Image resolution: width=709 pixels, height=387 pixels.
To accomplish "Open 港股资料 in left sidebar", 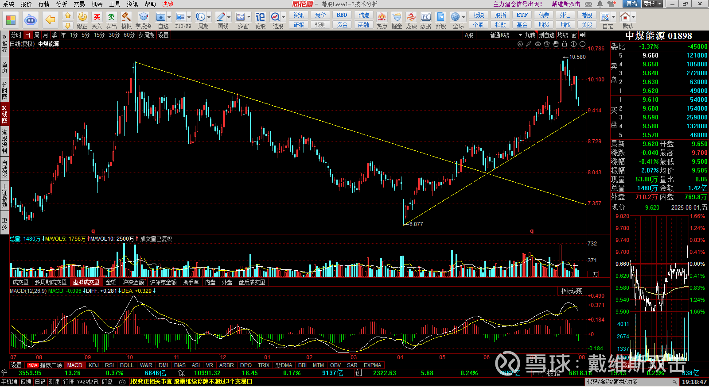I will [4, 142].
